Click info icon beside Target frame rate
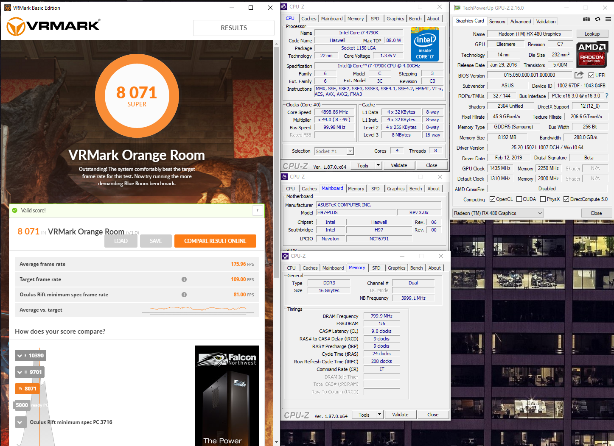This screenshot has width=614, height=446. click(184, 279)
